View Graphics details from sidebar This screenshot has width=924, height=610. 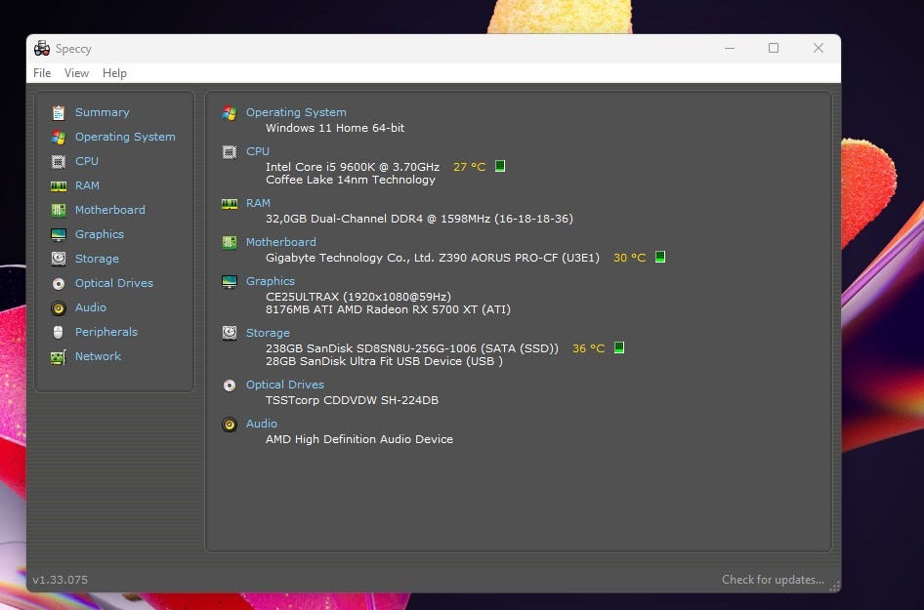click(x=100, y=234)
